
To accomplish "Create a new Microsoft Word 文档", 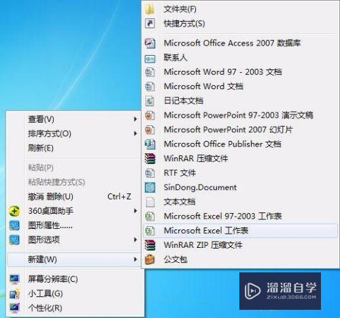I will [x=240, y=86].
